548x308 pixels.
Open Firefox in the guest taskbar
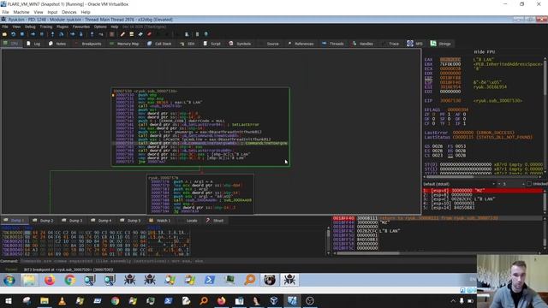pyautogui.click(x=50, y=280)
